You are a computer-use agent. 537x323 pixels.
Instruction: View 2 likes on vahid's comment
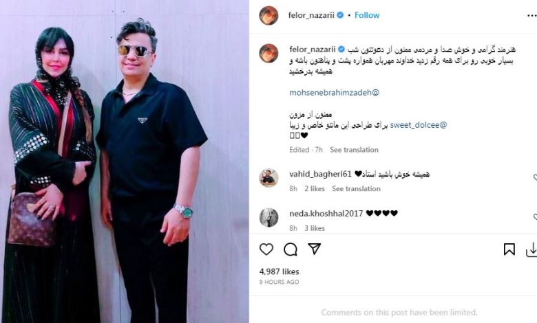click(x=315, y=189)
